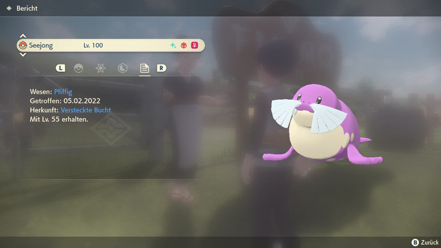The height and width of the screenshot is (248, 441).
Task: Click the Lv. 100 level text
Action: (93, 45)
